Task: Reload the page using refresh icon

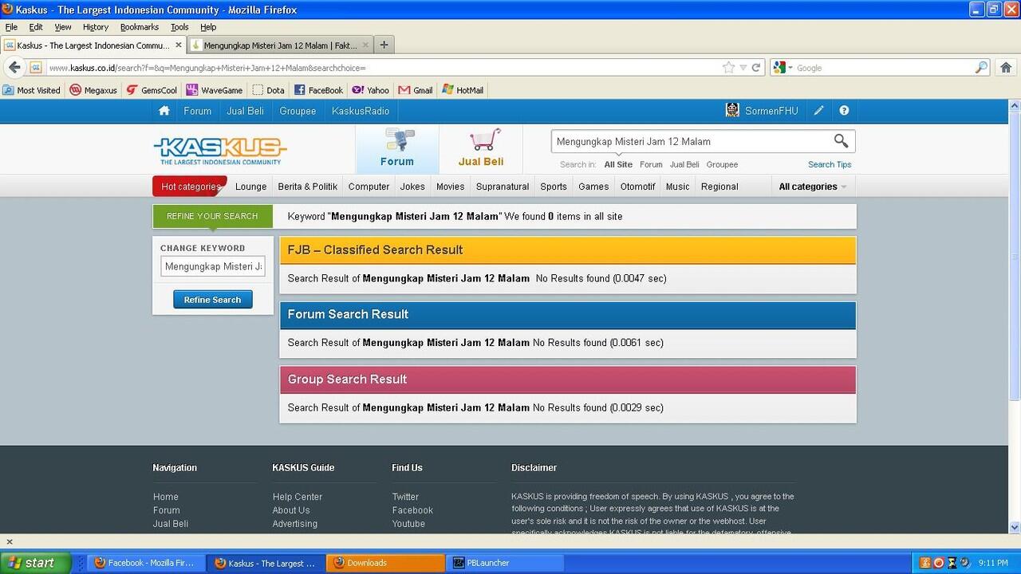Action: pyautogui.click(x=756, y=68)
